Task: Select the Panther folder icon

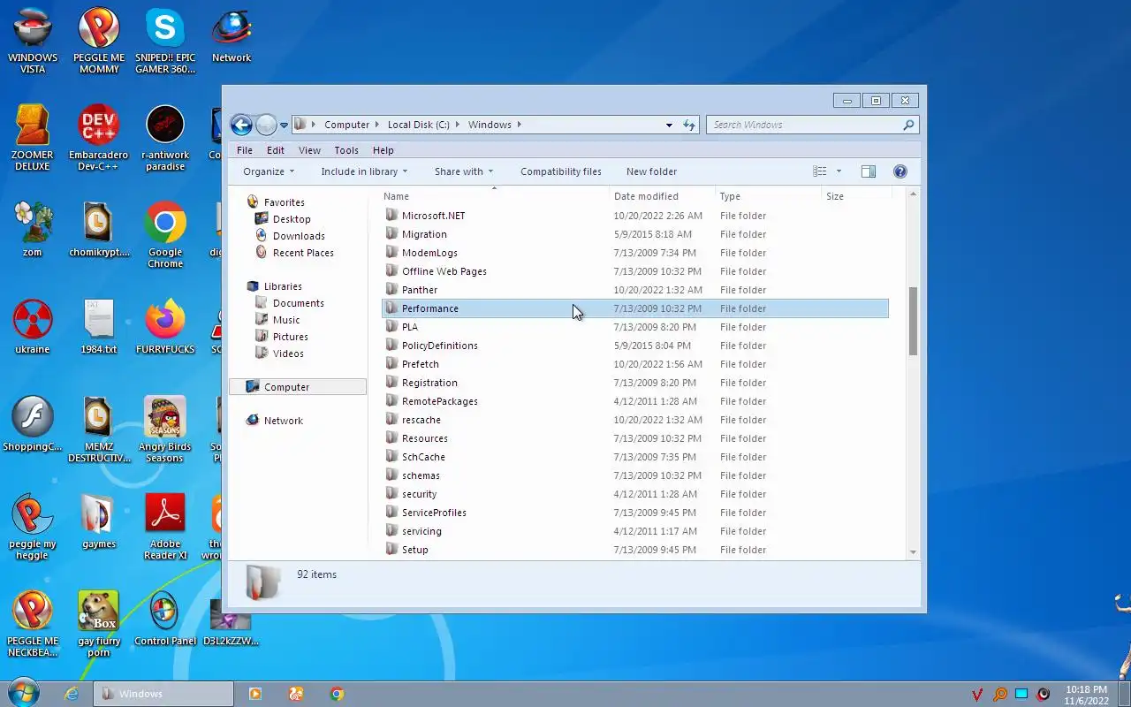Action: tap(392, 290)
